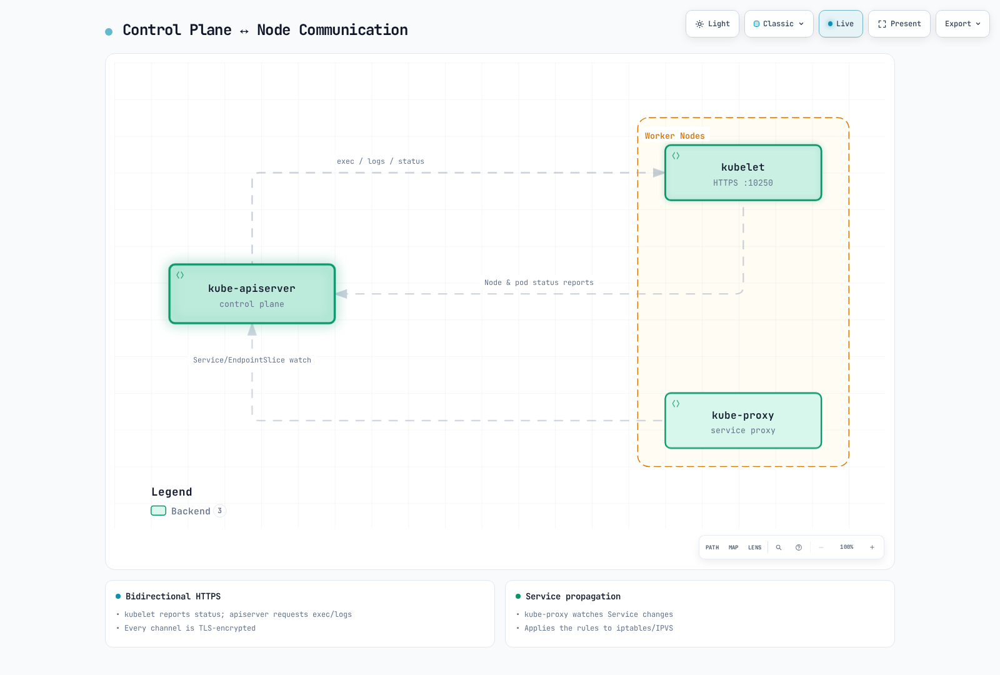Image resolution: width=1000 pixels, height=675 pixels.
Task: Click the 'Legend' heading
Action: pos(172,492)
